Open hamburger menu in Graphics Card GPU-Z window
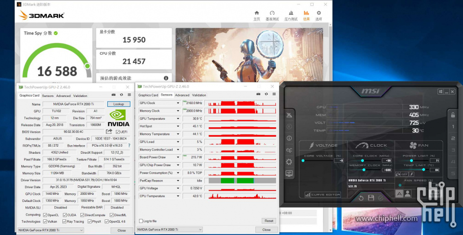Image resolution: width=463 pixels, height=235 pixels. (129, 95)
